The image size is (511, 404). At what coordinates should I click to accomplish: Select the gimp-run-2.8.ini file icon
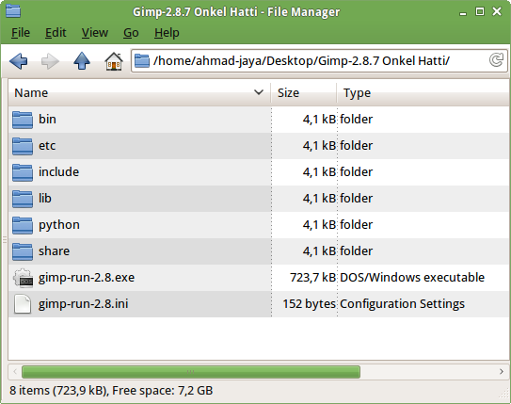[23, 304]
